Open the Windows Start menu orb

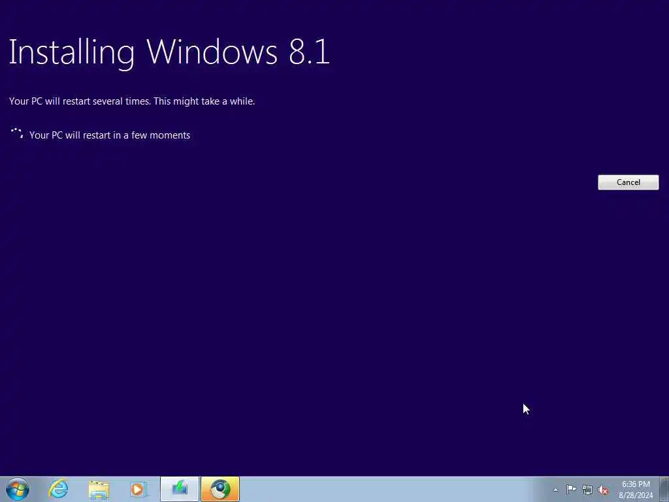[18, 489]
